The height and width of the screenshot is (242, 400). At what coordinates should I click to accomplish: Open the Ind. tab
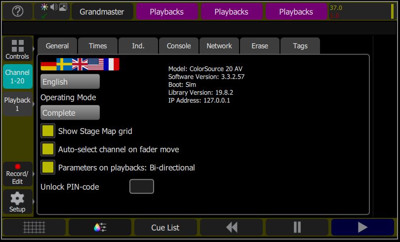138,46
